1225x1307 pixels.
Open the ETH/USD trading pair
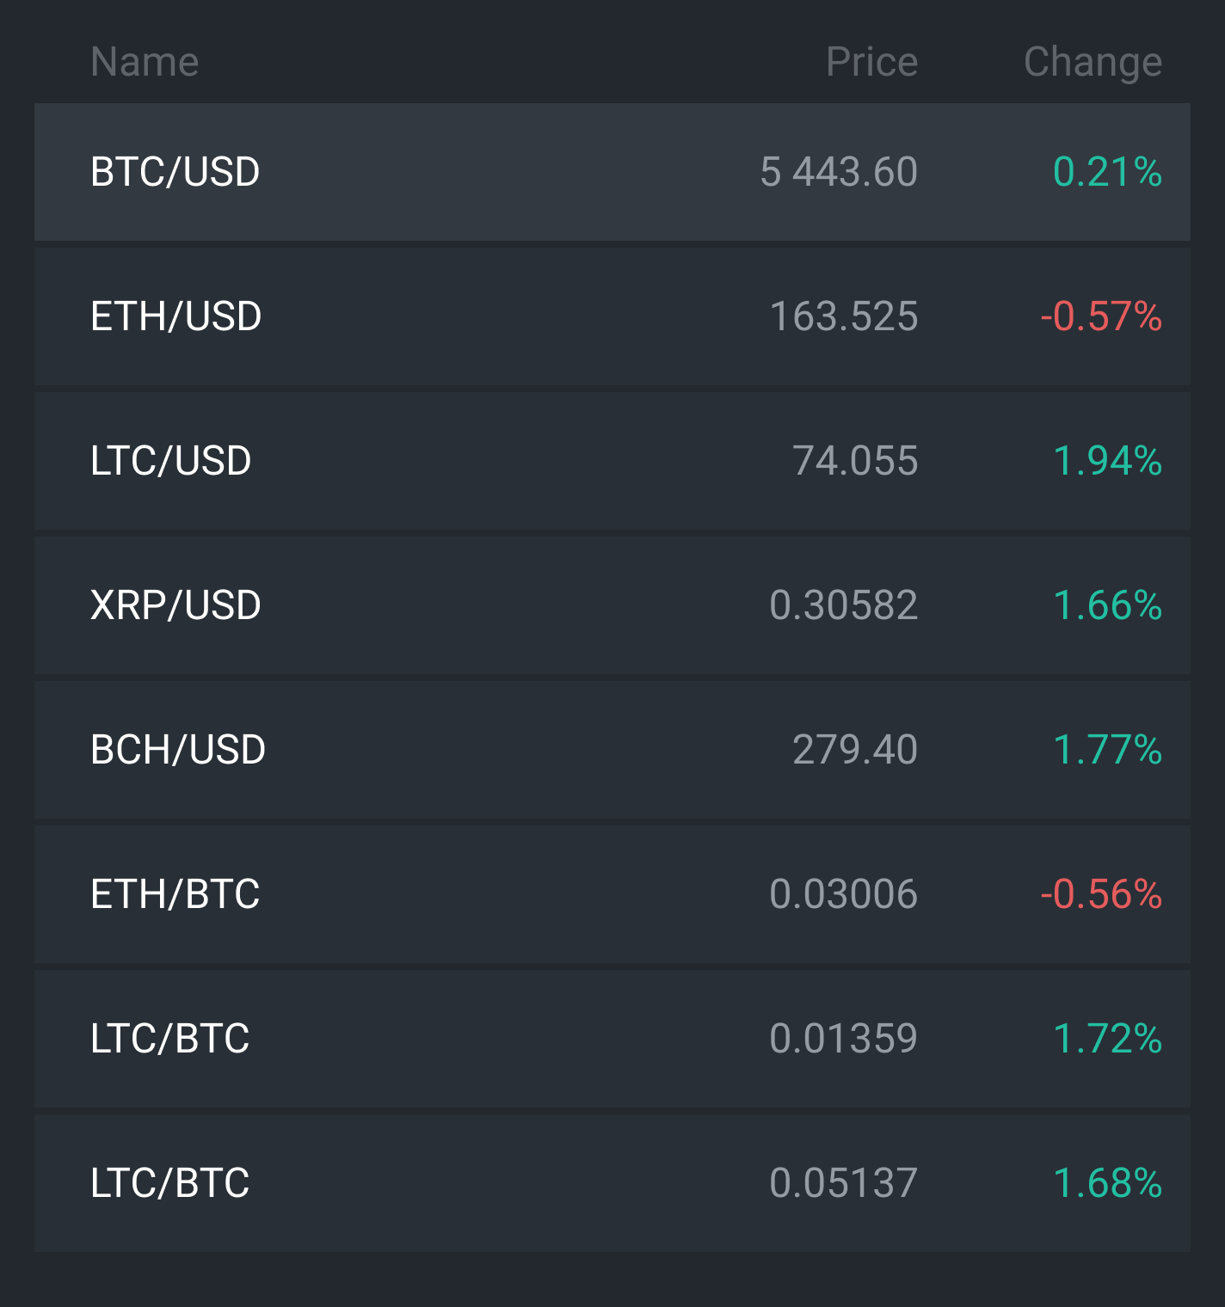click(x=612, y=316)
